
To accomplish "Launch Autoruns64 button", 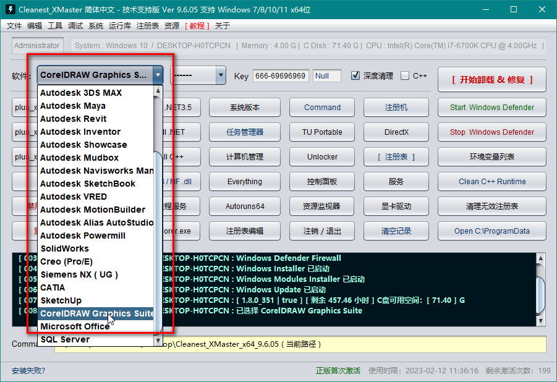I will coord(245,206).
